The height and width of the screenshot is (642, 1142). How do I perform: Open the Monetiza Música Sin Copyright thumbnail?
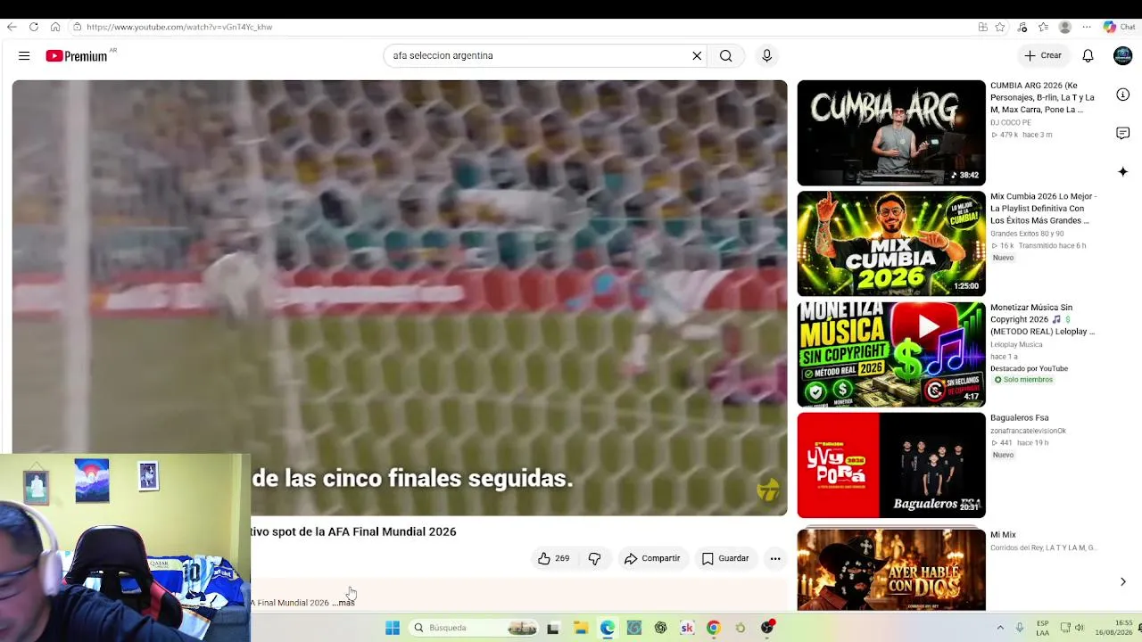tap(891, 354)
